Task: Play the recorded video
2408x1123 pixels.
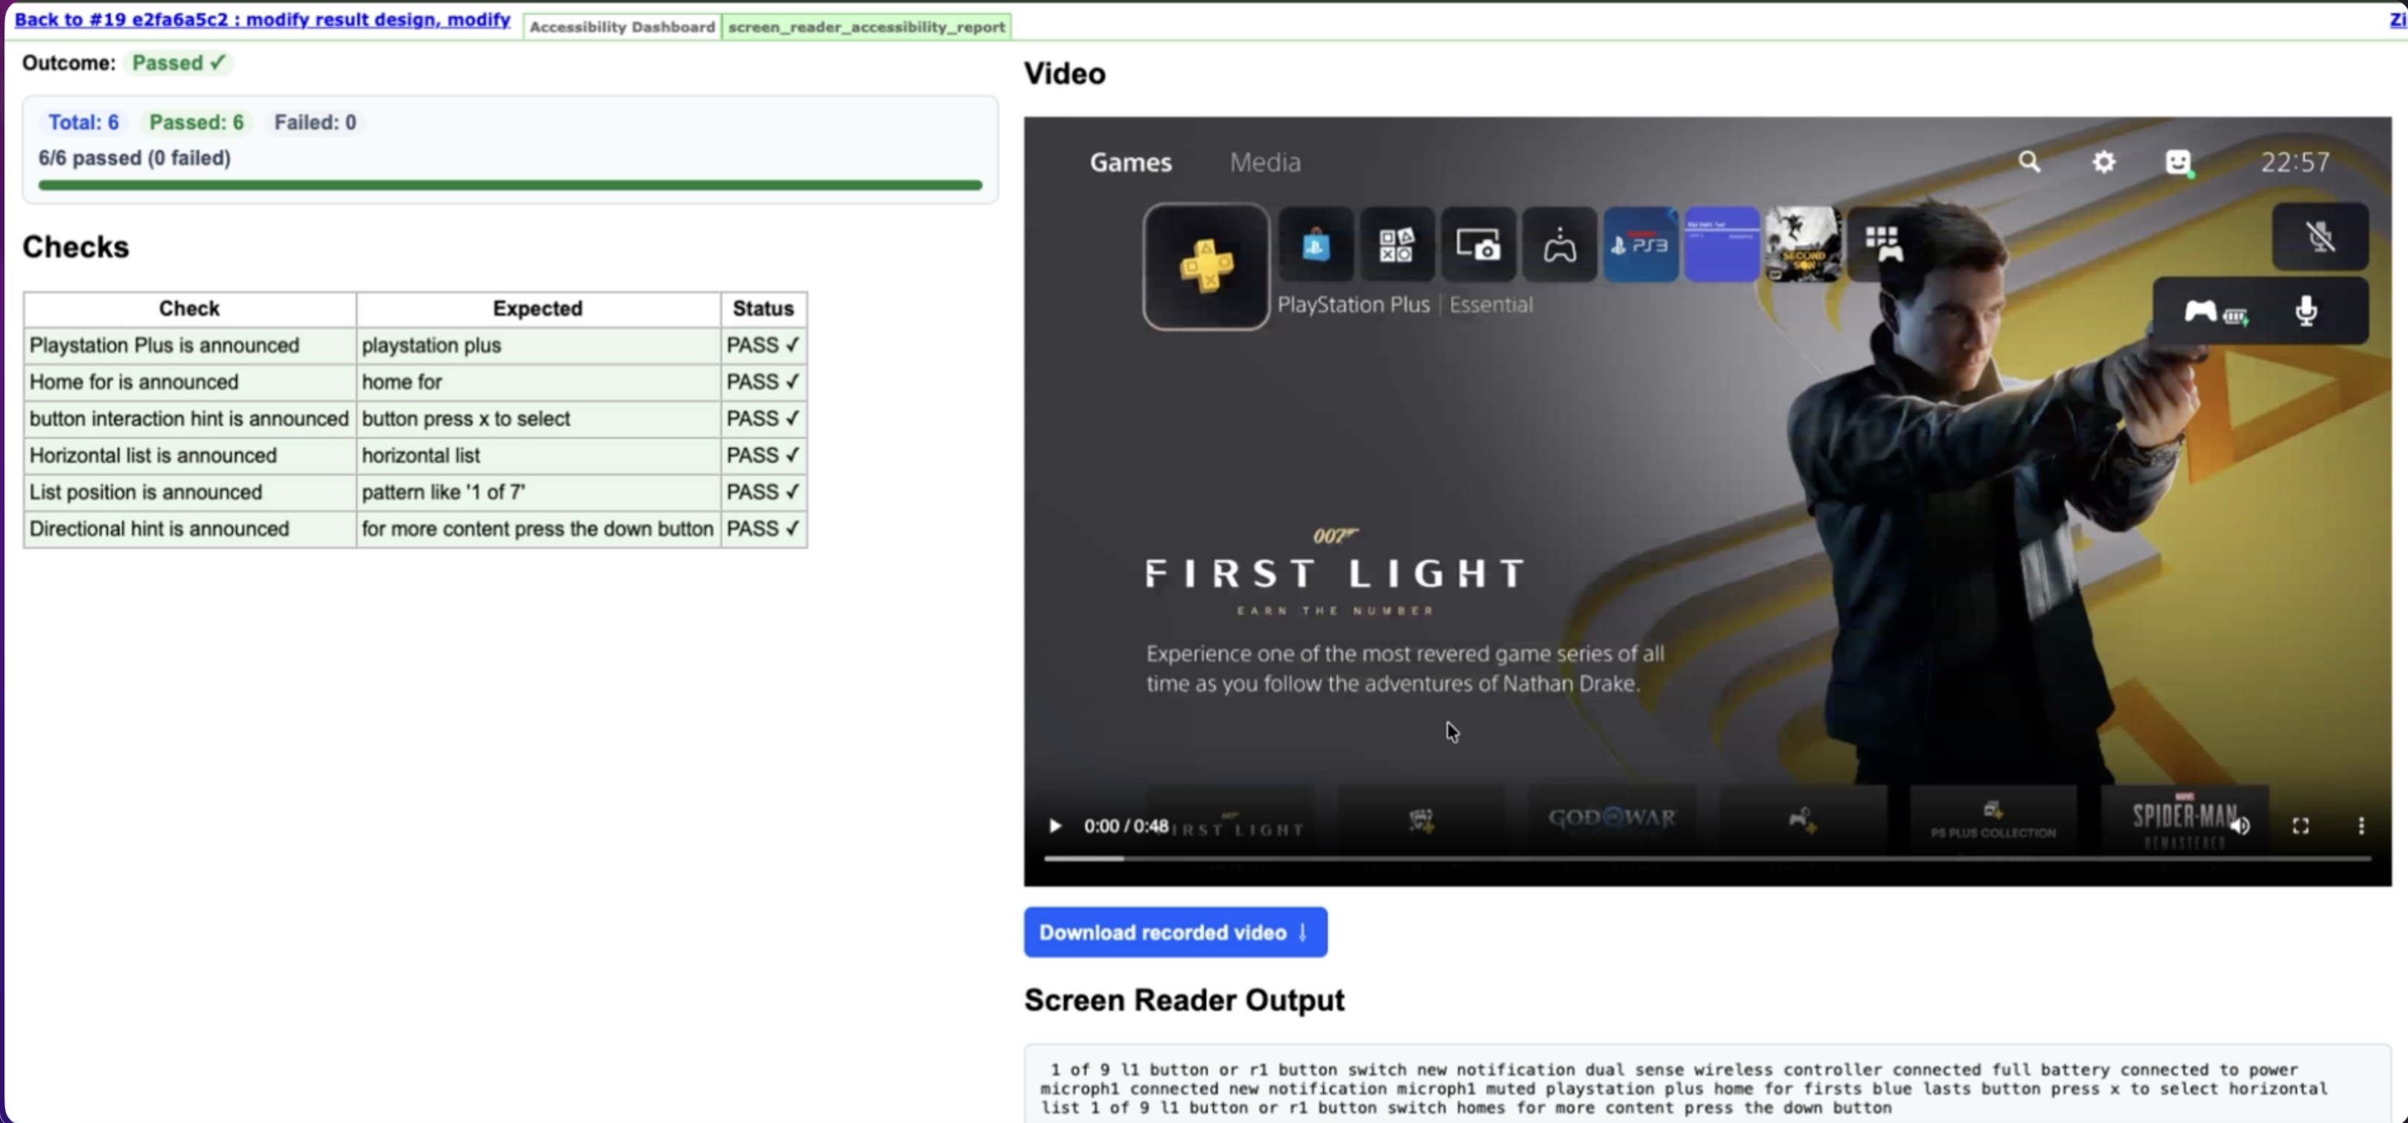Action: click(1054, 826)
